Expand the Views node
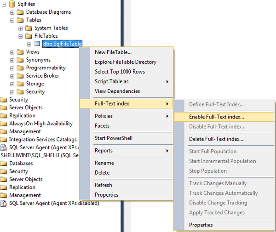Image resolution: width=276 pixels, height=232 pixels. [x=12, y=52]
